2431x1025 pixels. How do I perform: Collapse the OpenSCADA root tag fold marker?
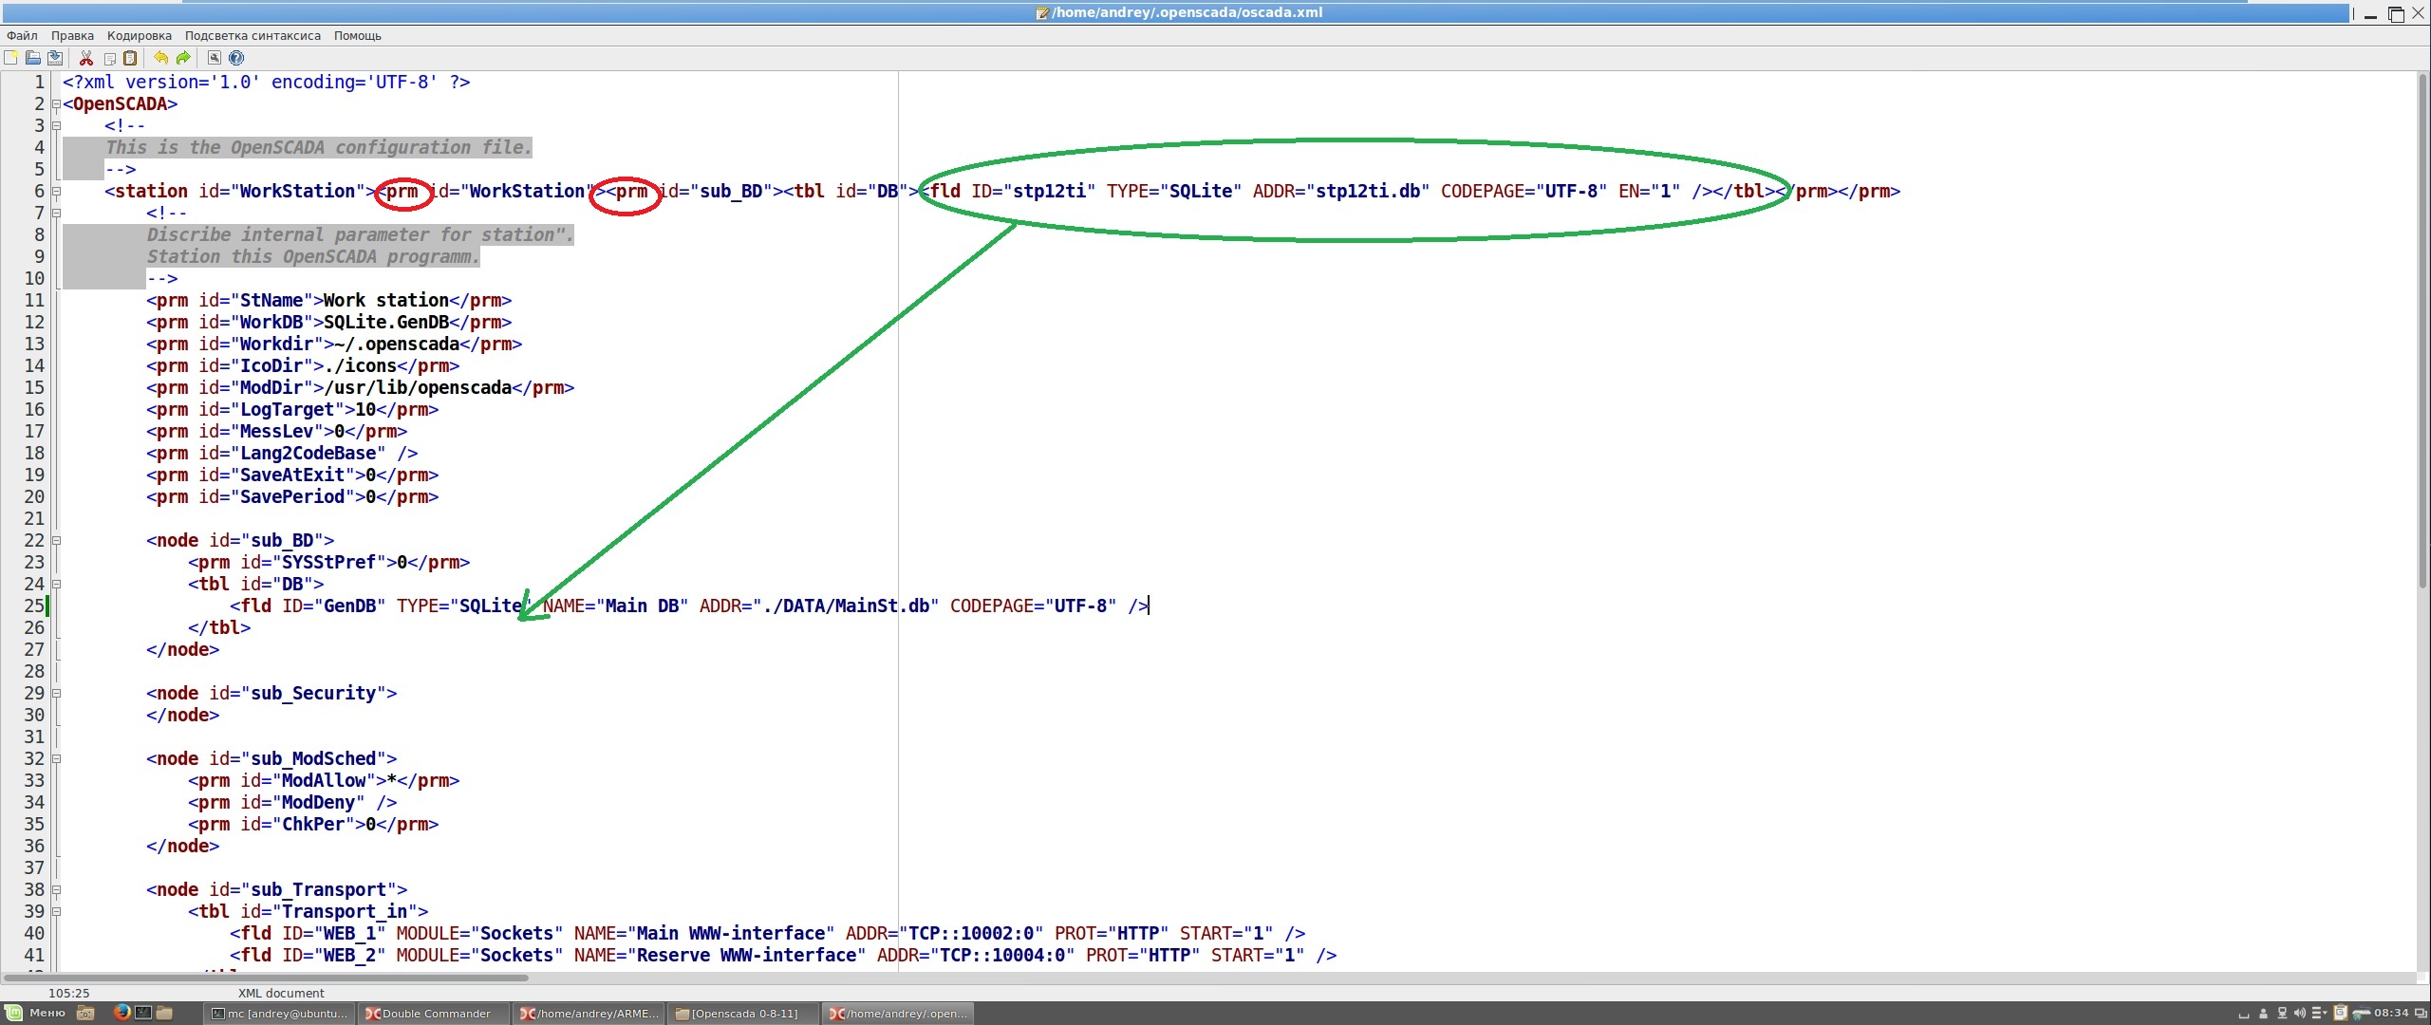[x=56, y=104]
